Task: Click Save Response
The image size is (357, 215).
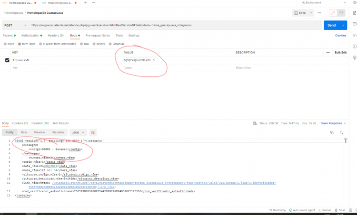Action: point(331,123)
